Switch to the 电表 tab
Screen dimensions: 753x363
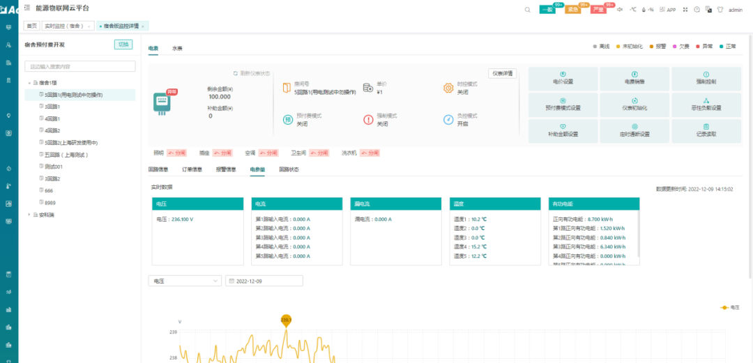coord(153,48)
